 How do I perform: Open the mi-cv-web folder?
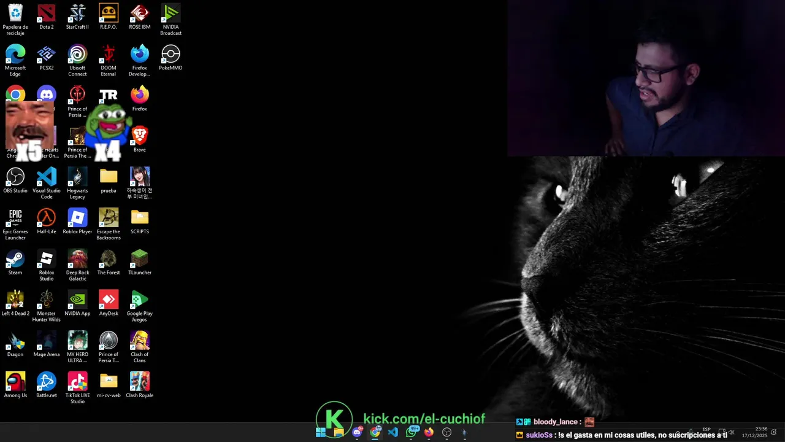coord(109,385)
